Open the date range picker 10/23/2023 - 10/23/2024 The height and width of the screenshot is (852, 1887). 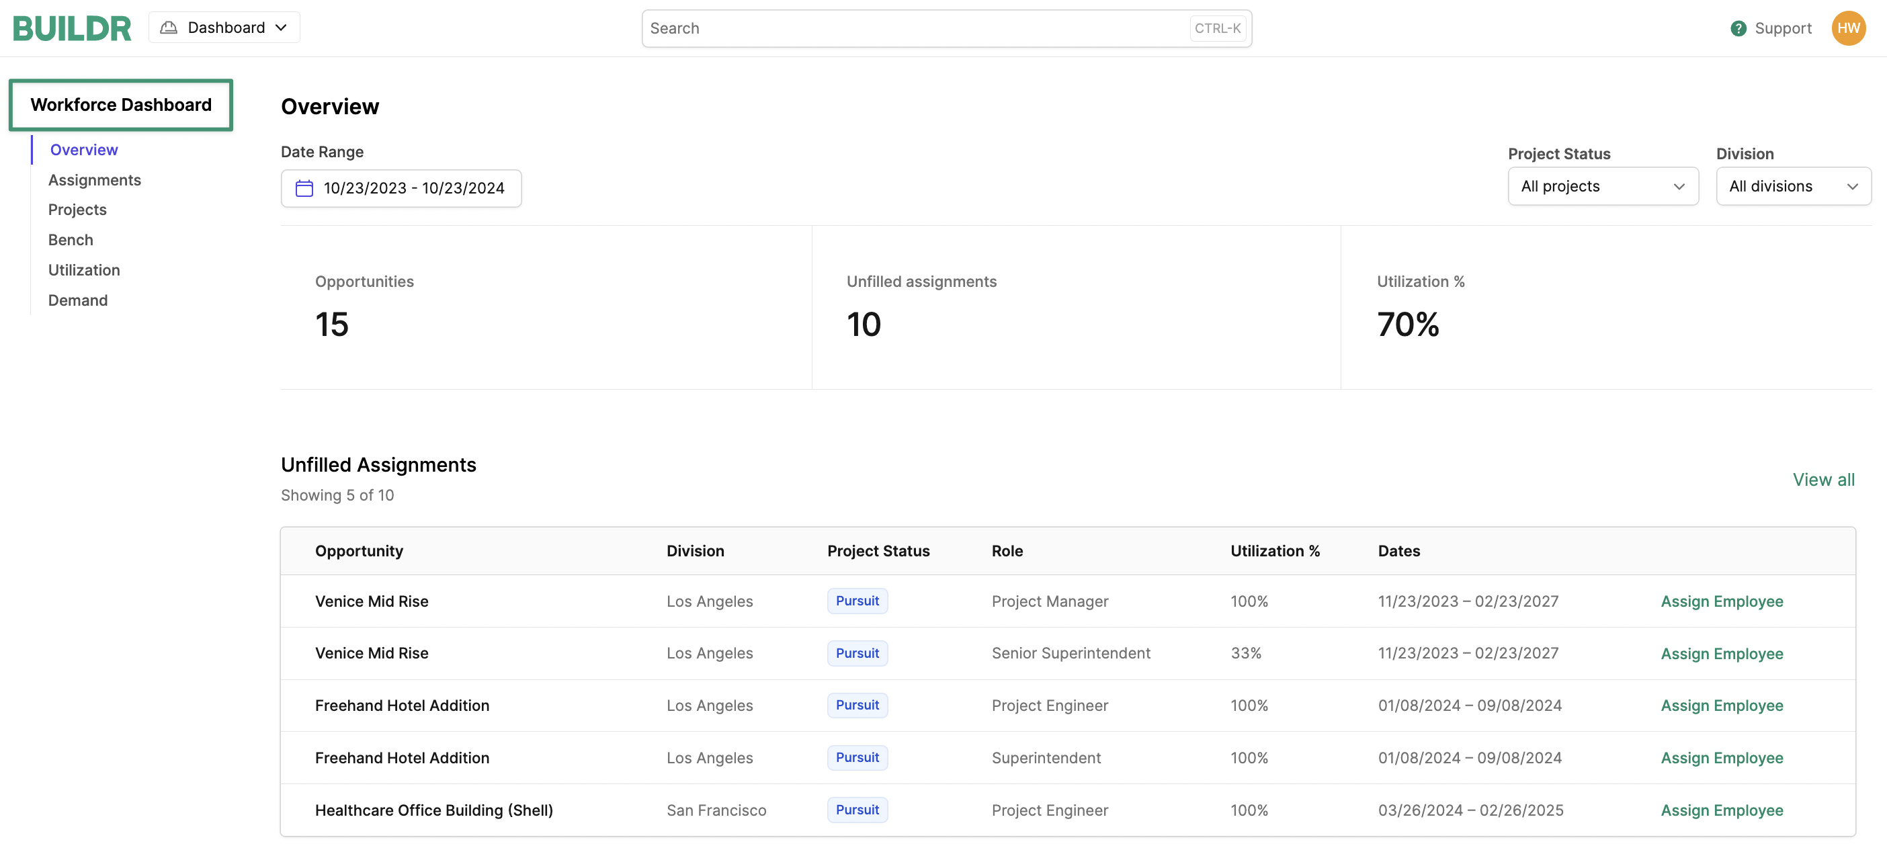tap(401, 188)
